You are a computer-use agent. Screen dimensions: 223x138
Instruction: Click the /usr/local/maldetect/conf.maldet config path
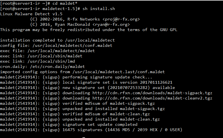coord(72,45)
